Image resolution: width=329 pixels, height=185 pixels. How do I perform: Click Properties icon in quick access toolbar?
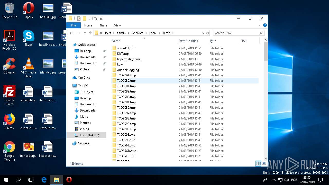click(x=79, y=18)
